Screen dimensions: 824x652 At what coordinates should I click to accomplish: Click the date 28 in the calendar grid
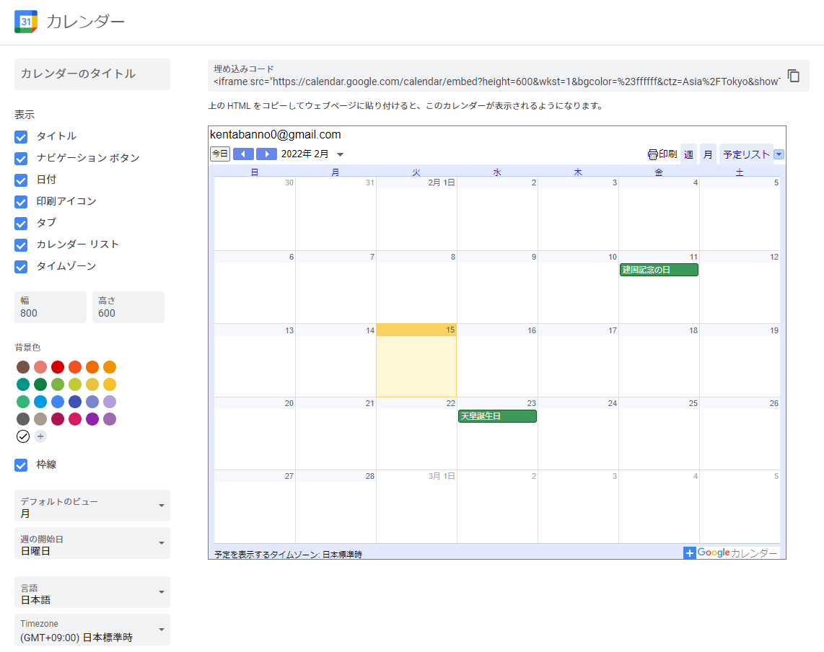click(x=370, y=476)
